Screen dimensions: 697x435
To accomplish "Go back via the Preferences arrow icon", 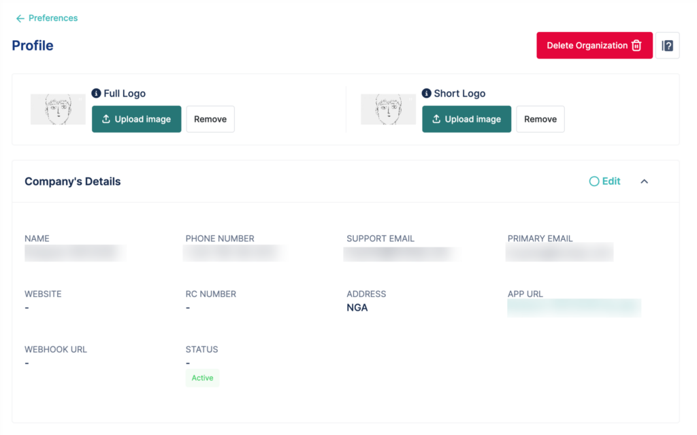I will point(20,18).
